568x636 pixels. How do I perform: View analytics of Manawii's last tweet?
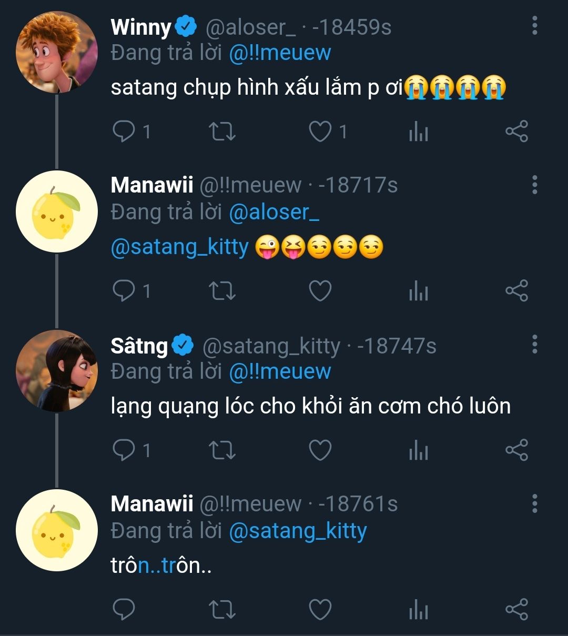pos(418,610)
